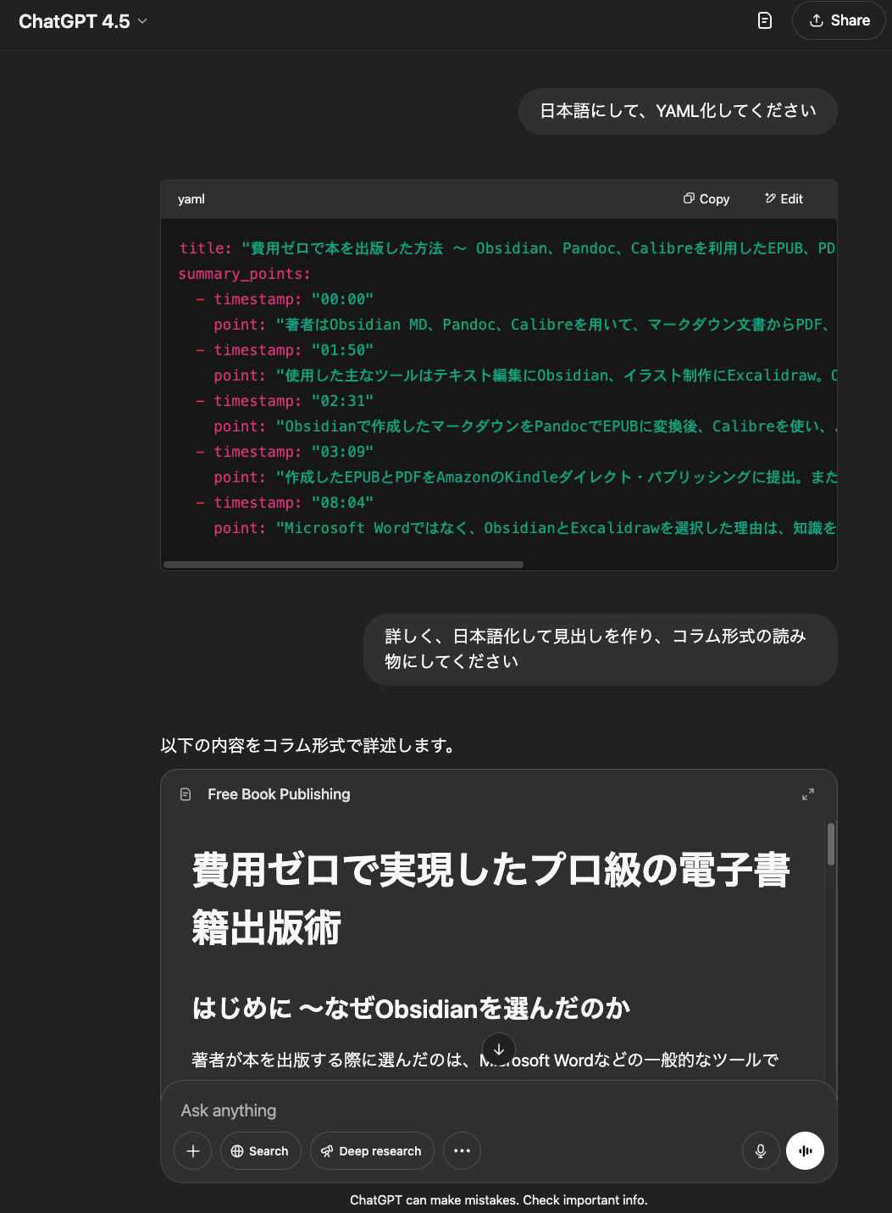Open the more tools ellipsis menu
The height and width of the screenshot is (1213, 892).
pos(462,1151)
